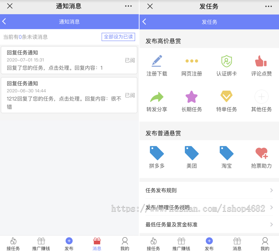Image resolution: width=279 pixels, height=252 pixels.
Task: Go back from 发任务 page
Action: point(144,22)
